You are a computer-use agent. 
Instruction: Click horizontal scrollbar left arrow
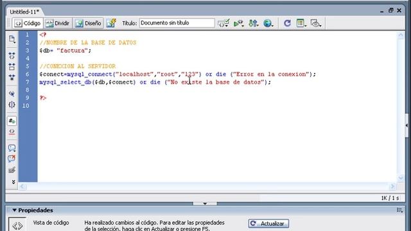22,187
